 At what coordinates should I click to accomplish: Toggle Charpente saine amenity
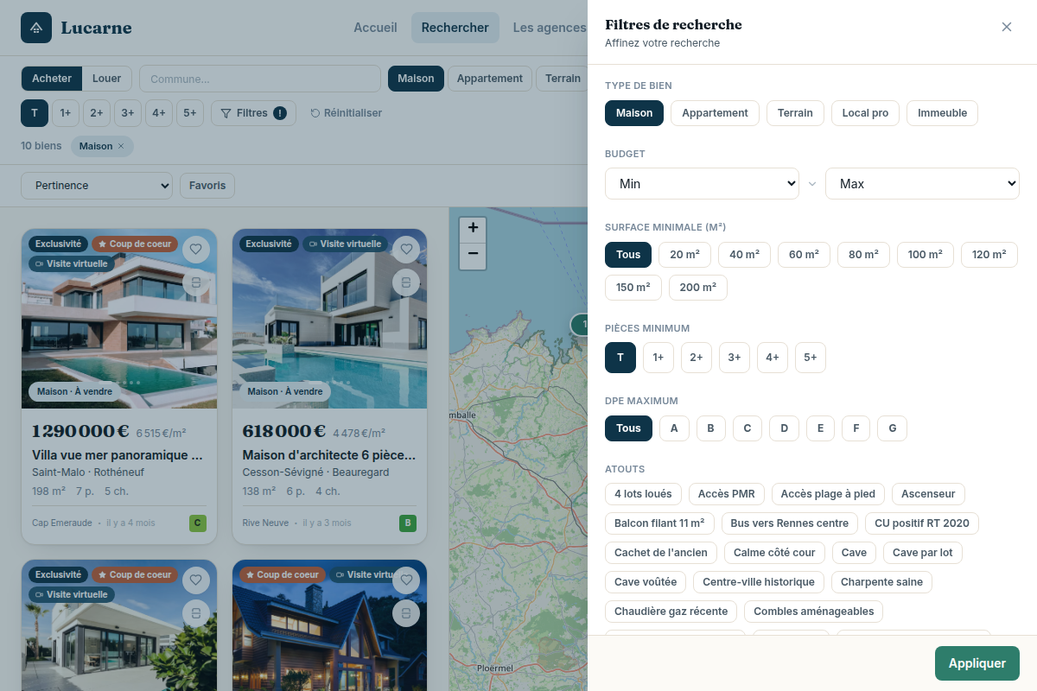(881, 582)
